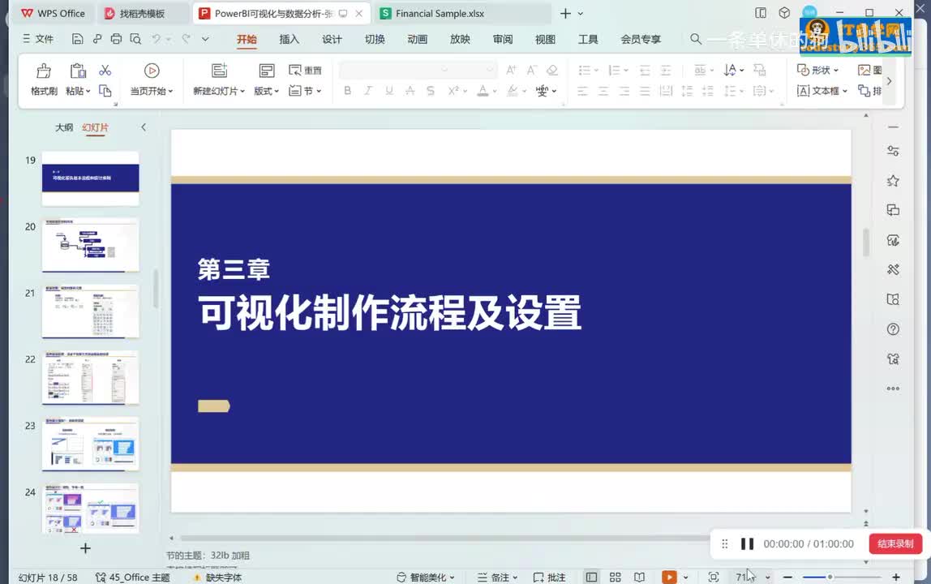Click the zoom out minus button
Screen dimensions: 931x584
[x=788, y=577]
